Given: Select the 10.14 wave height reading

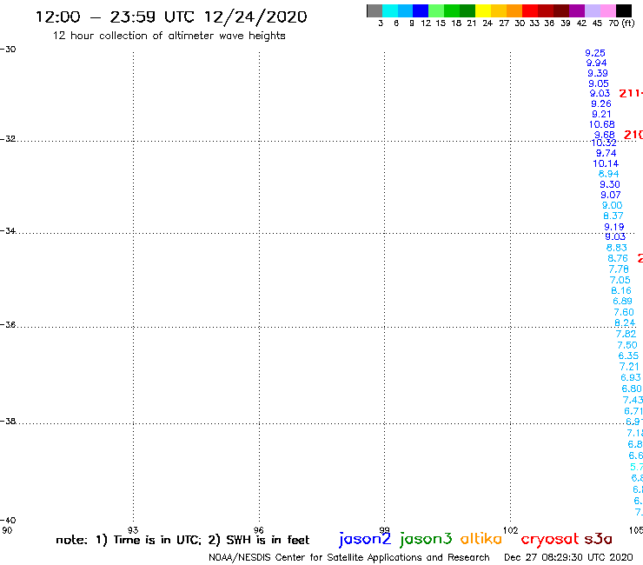Looking at the screenshot, I should 606,163.
